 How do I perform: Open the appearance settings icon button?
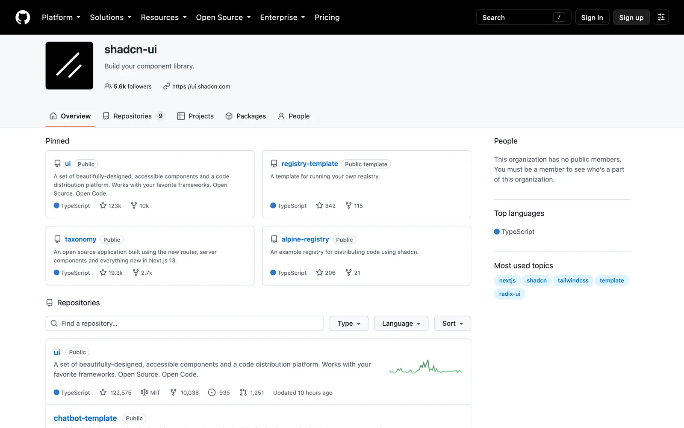[x=661, y=18]
